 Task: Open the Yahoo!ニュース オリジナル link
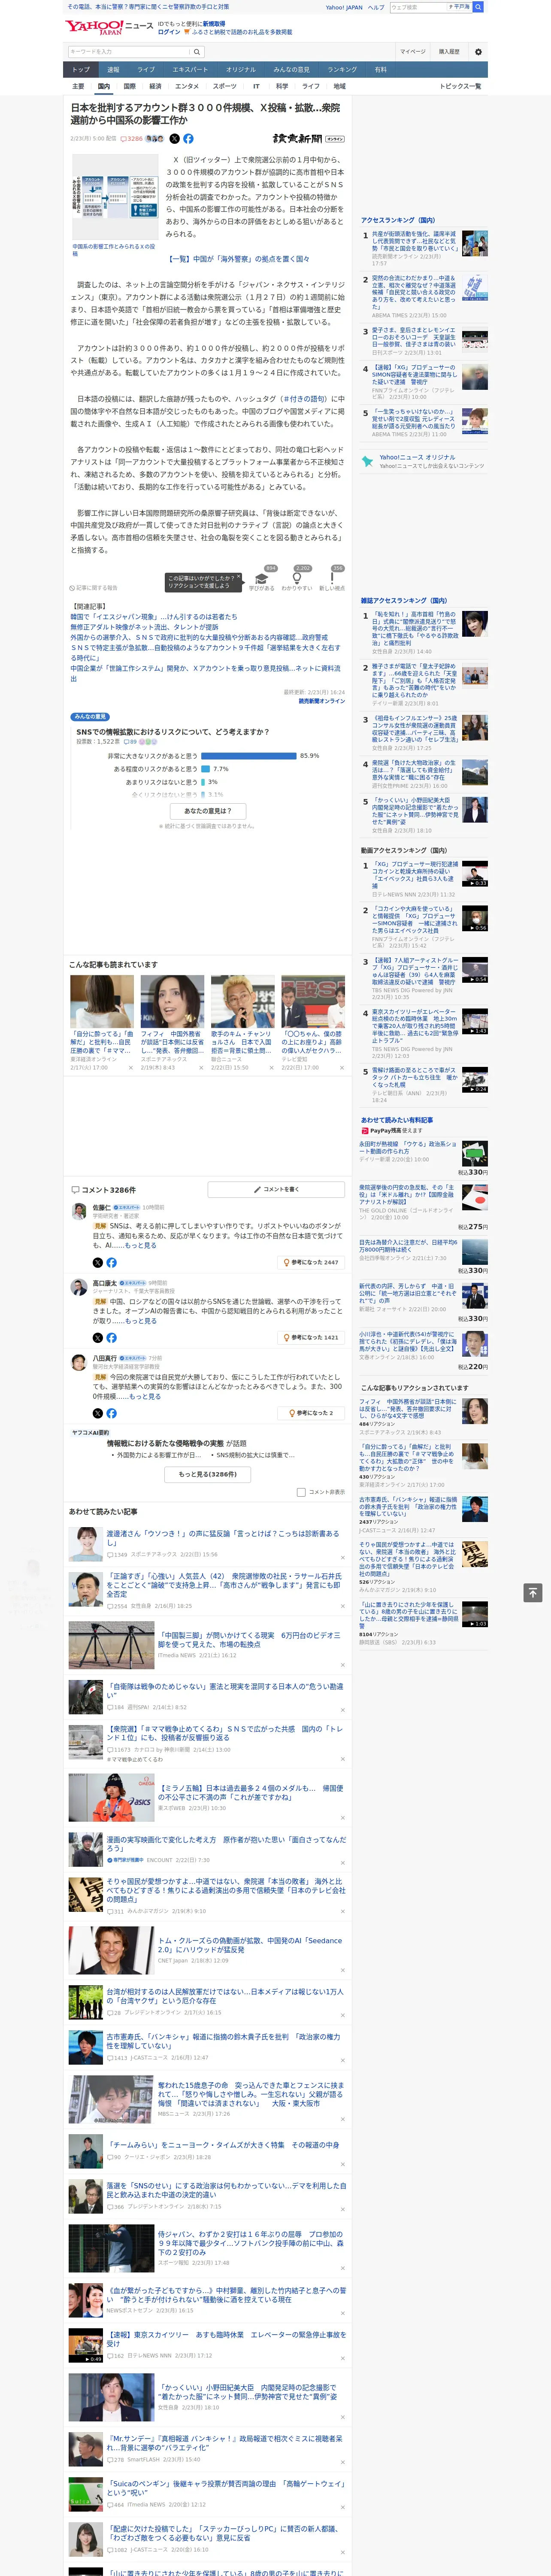point(417,457)
